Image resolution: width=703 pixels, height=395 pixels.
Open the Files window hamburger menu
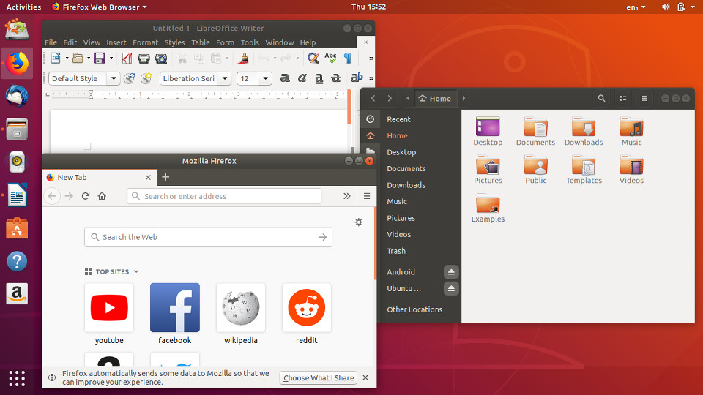tap(644, 99)
